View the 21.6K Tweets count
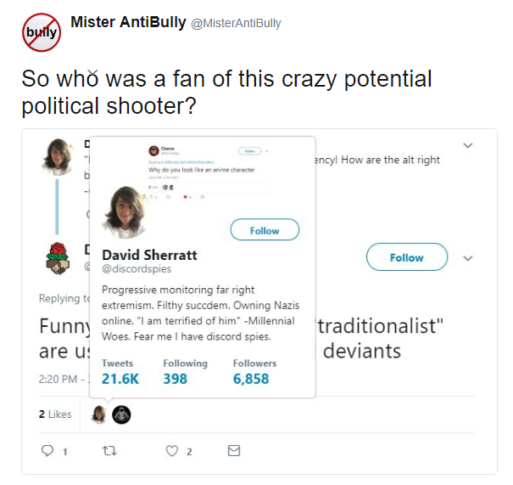Image resolution: width=513 pixels, height=485 pixels. (x=120, y=372)
